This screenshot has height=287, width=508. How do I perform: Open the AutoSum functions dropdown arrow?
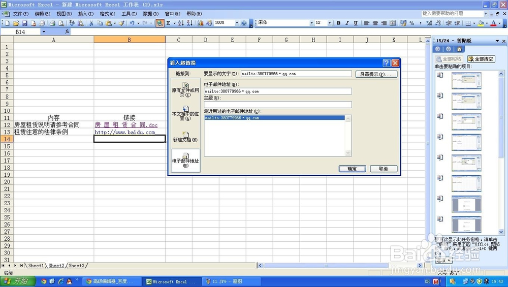pos(174,23)
